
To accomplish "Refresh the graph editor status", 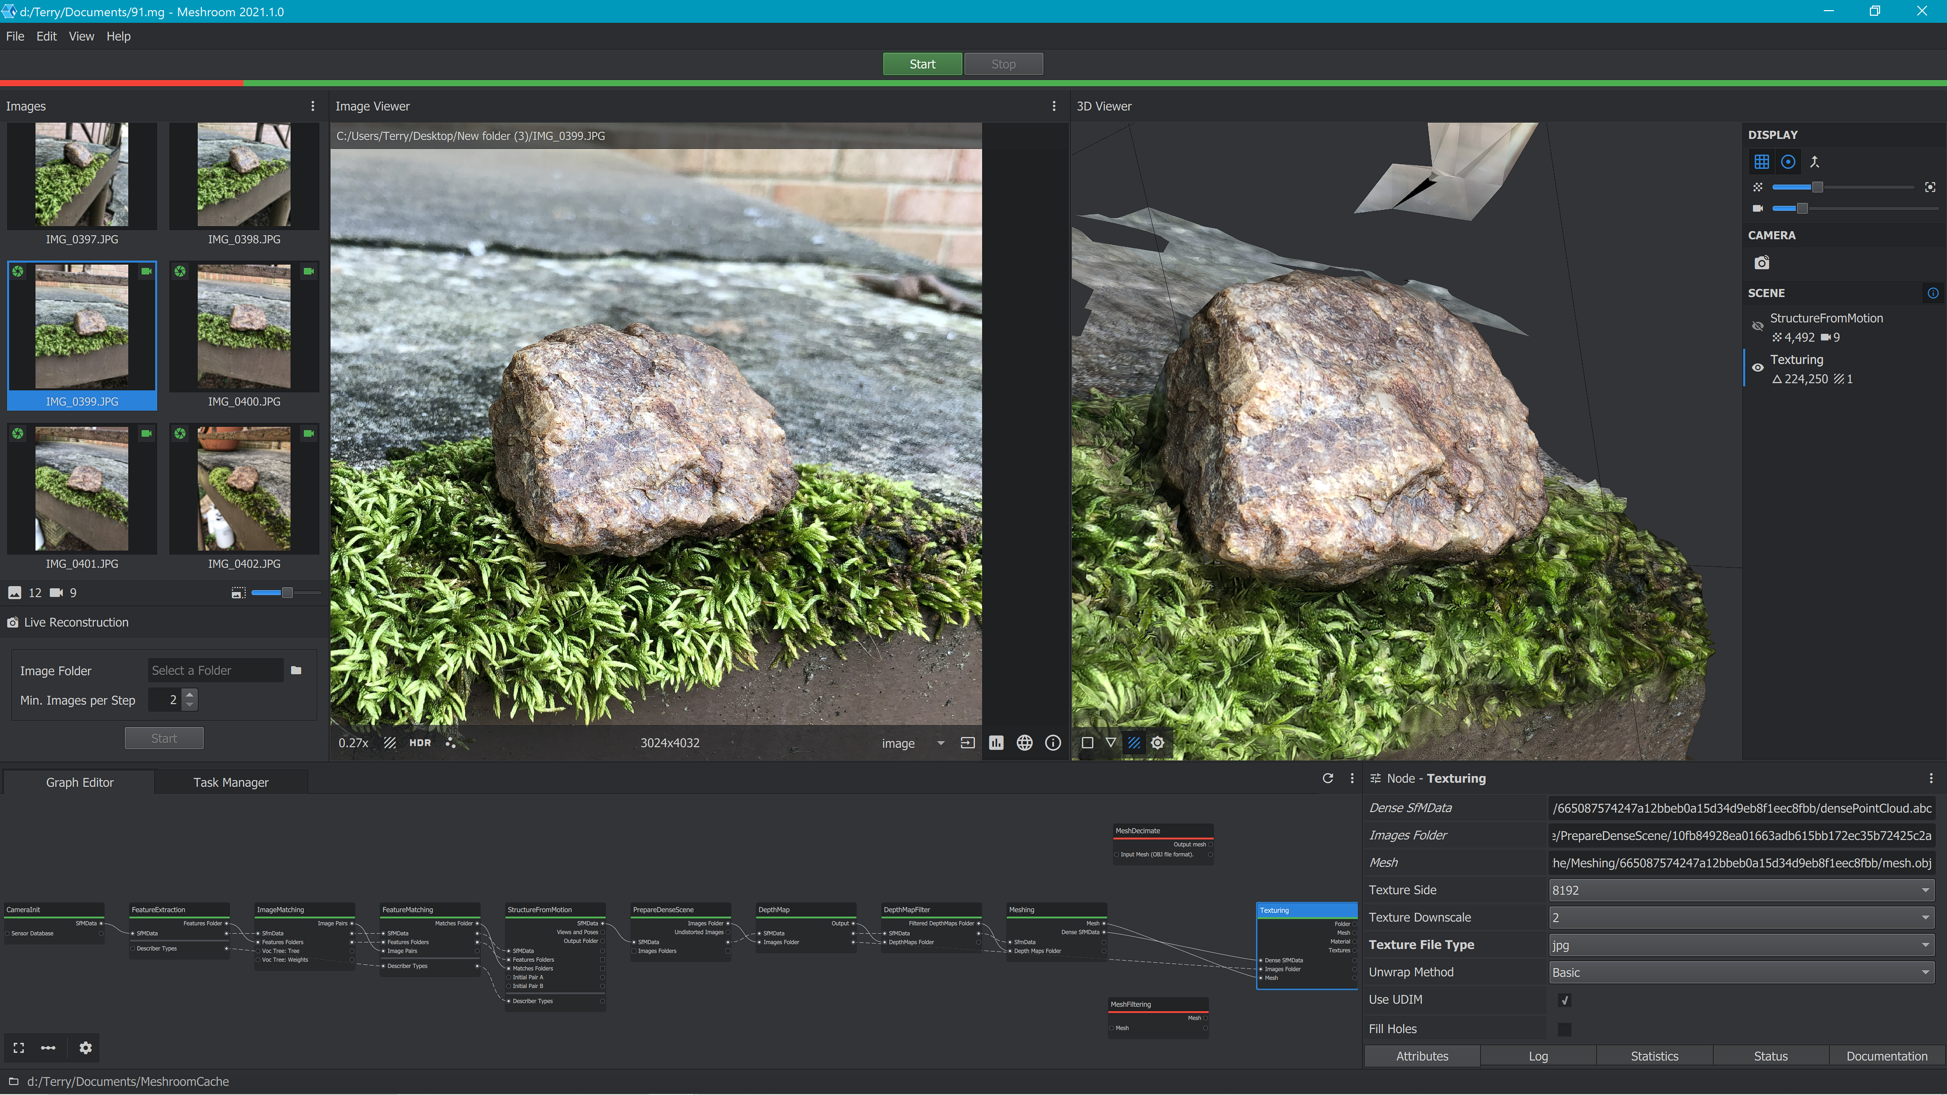I will pos(1327,778).
